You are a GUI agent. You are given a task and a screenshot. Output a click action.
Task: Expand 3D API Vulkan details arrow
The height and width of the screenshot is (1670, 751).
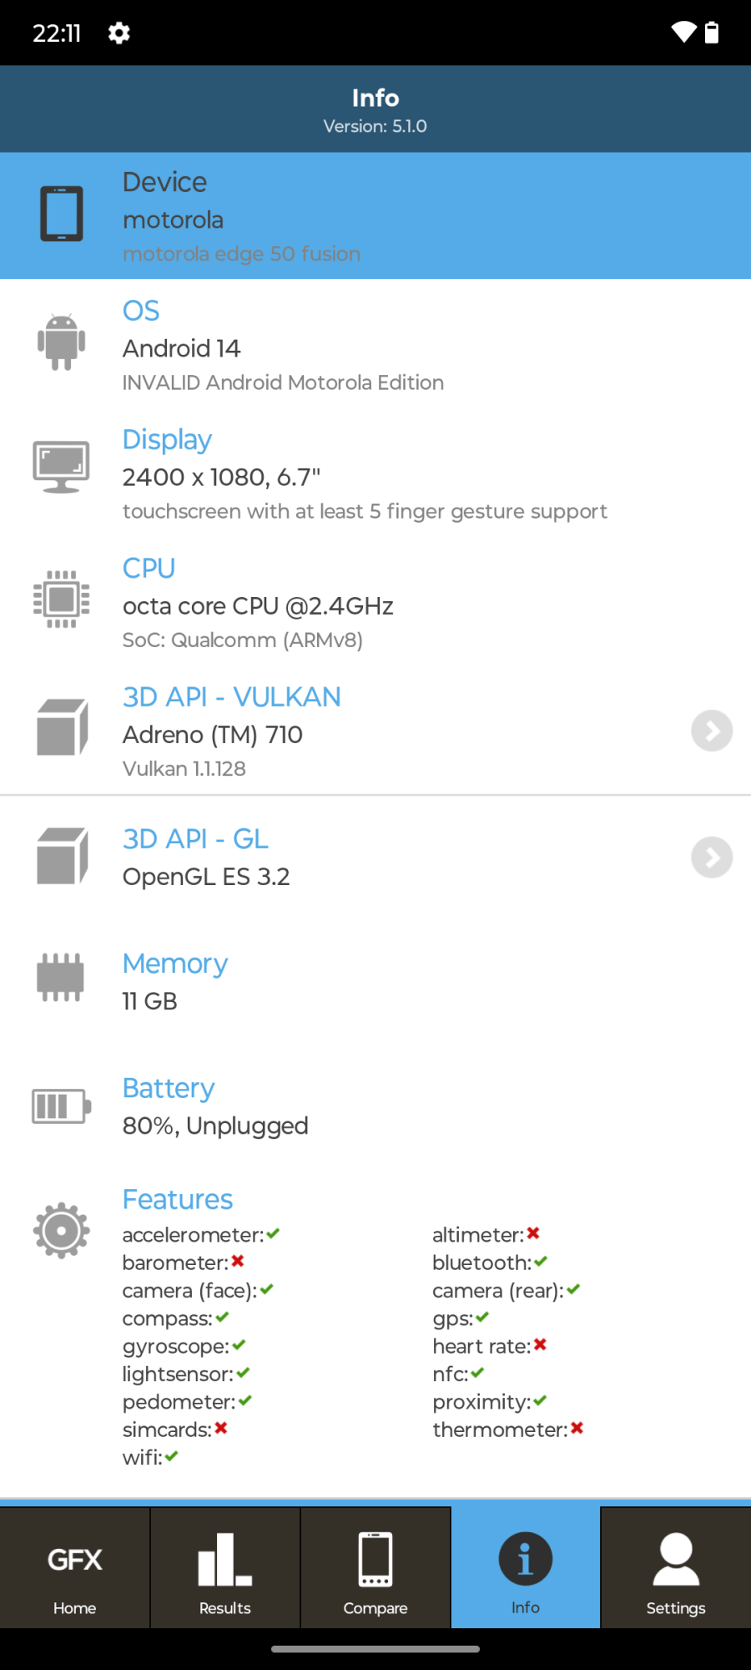pyautogui.click(x=712, y=731)
